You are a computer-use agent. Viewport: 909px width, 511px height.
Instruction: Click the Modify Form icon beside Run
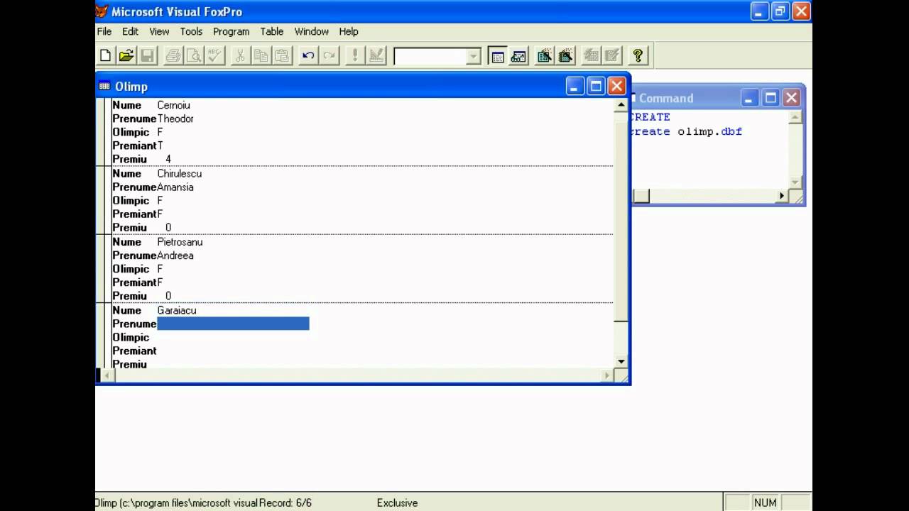point(376,56)
